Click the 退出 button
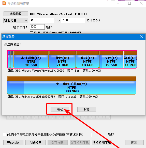146x148 pixels. click(x=134, y=143)
